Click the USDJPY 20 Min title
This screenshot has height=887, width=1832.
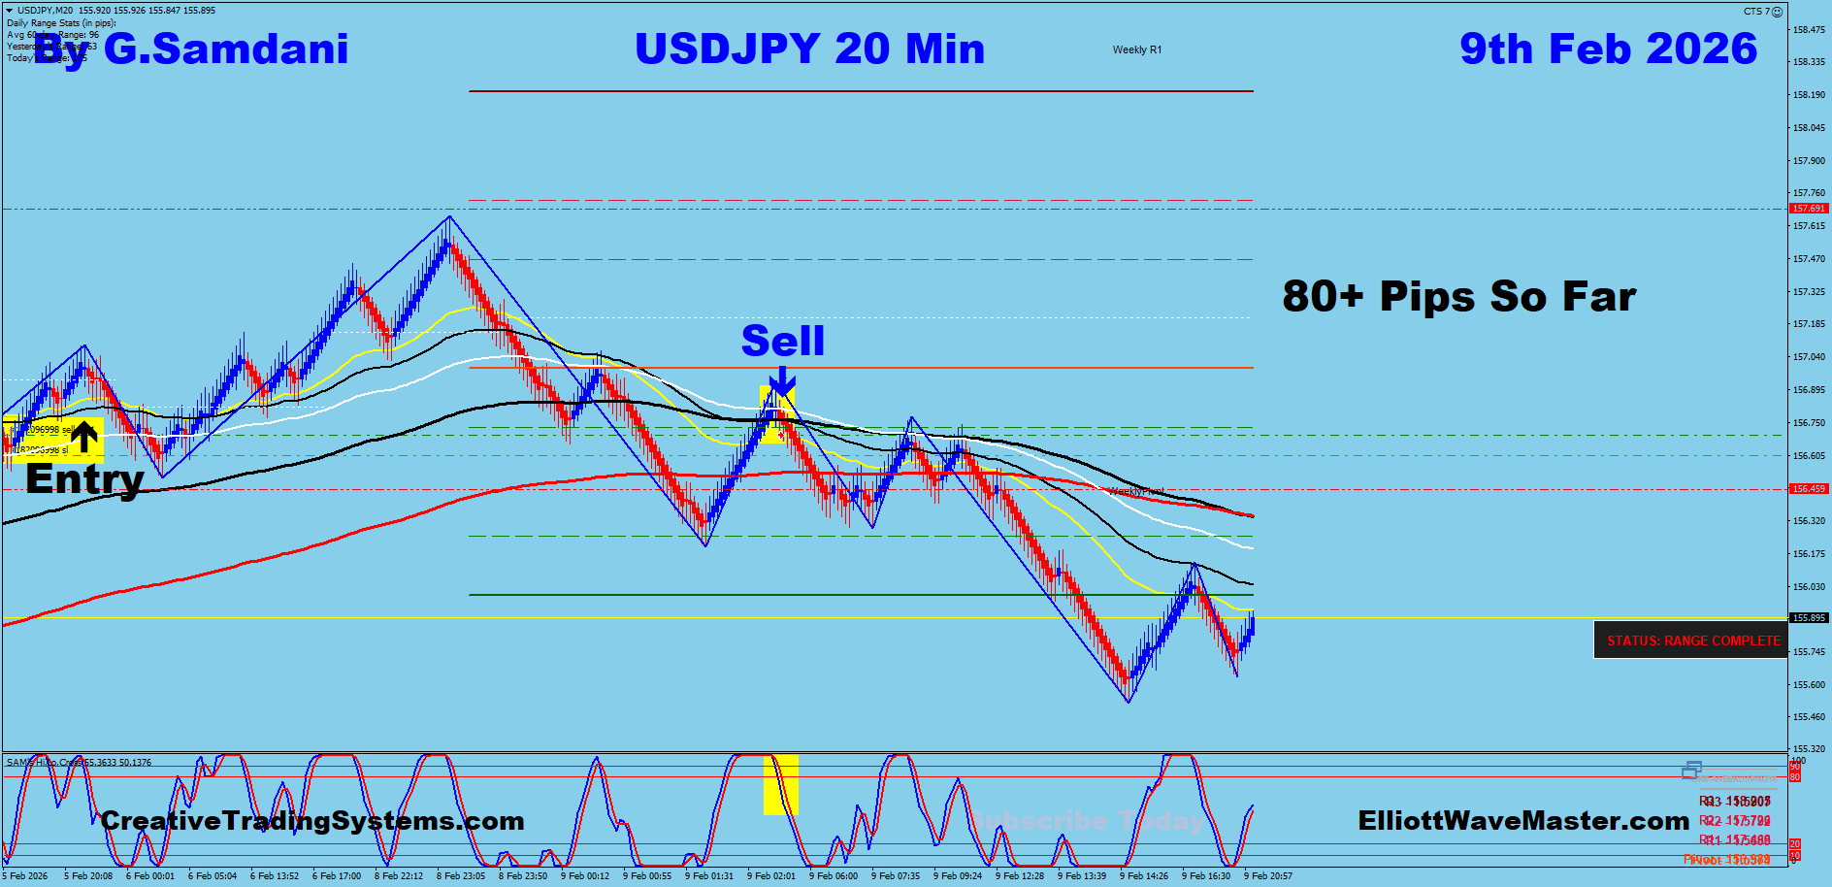click(809, 49)
